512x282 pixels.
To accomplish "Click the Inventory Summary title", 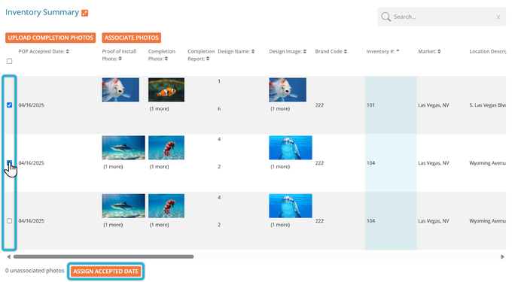I will (x=42, y=12).
